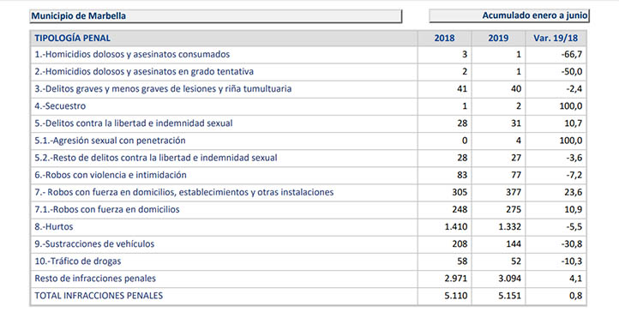Select the Acumulado enero a junio box
The image size is (619, 312).
509,15
